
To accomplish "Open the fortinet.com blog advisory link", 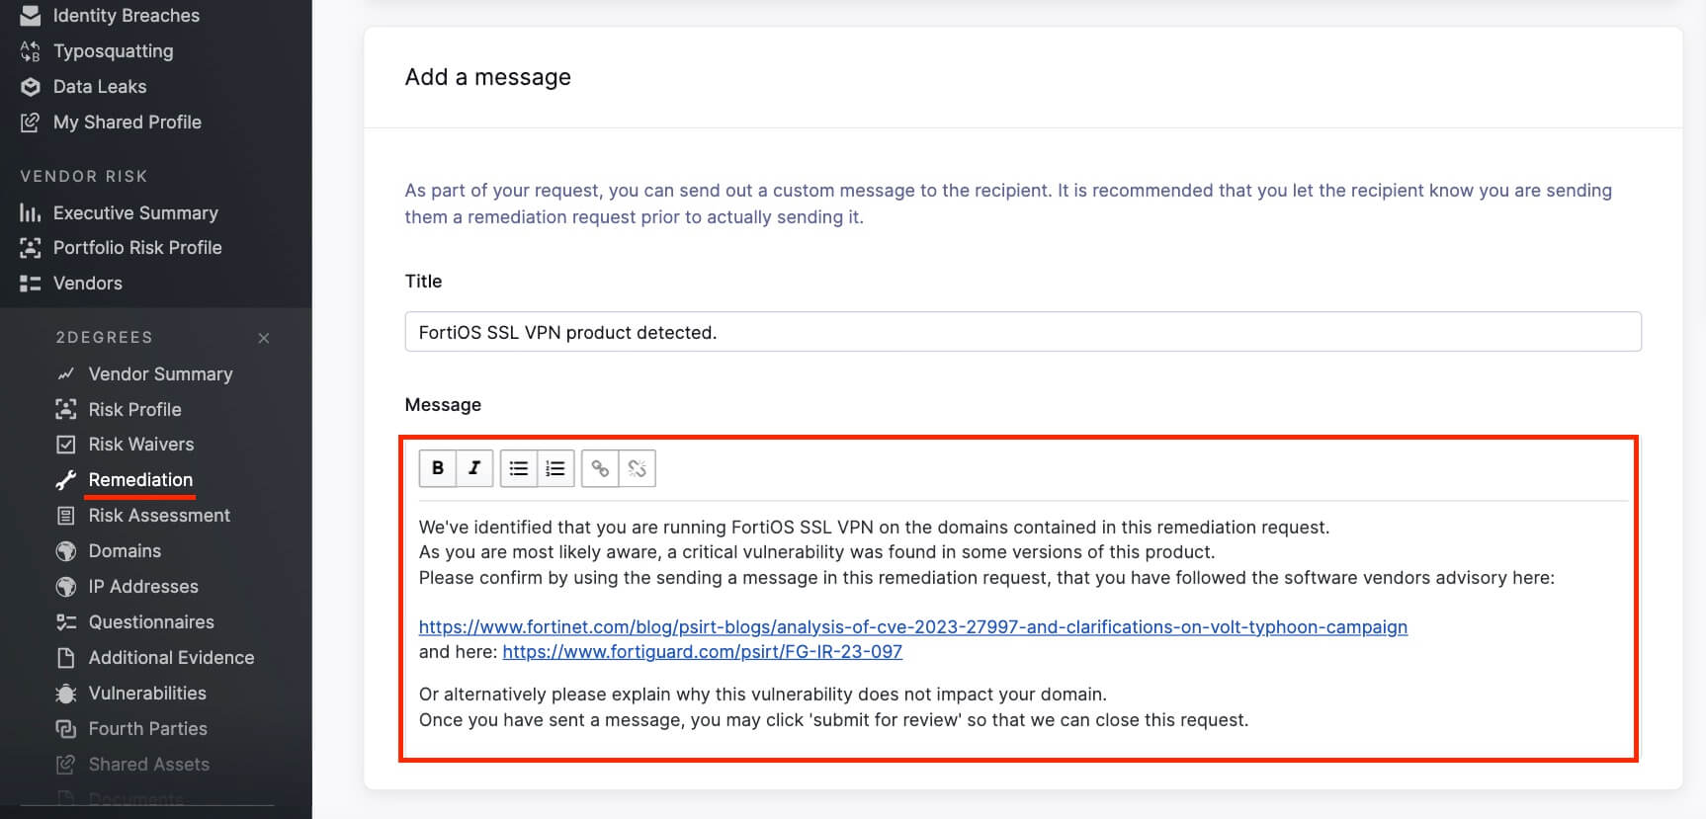I will pos(913,627).
